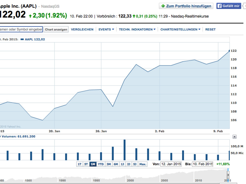Select the 5T time range
This screenshot has height=184, width=246.
(x=86, y=164)
